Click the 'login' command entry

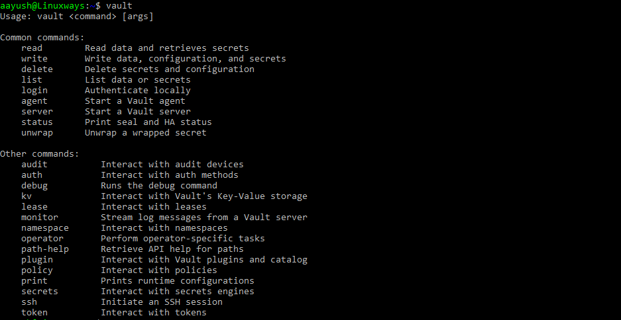point(34,91)
